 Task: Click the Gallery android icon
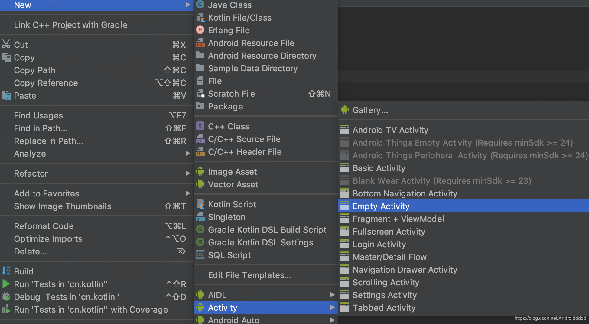coord(345,110)
